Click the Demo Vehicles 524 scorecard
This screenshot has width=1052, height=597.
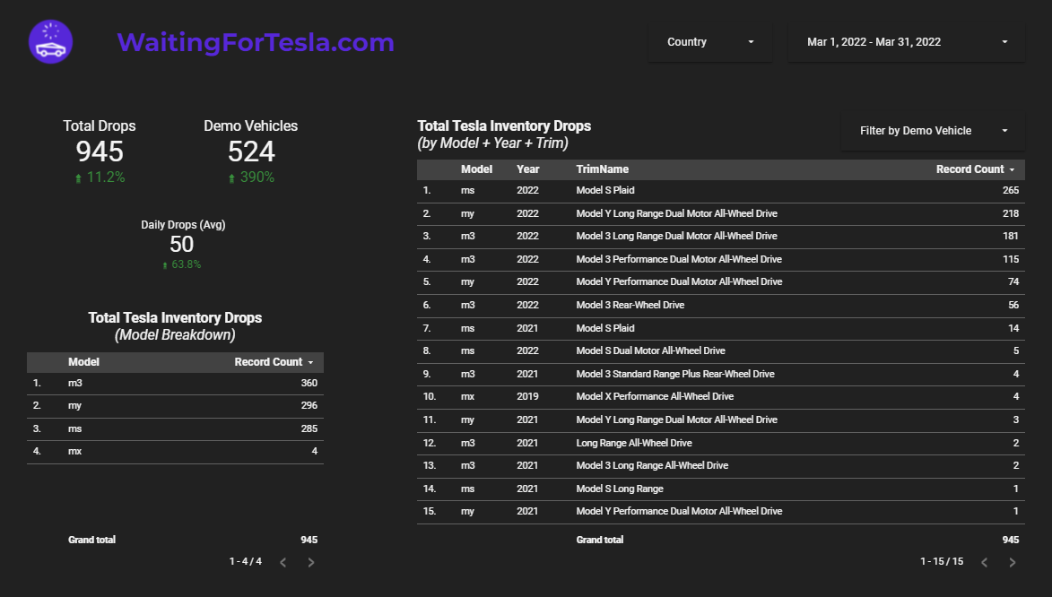[251, 151]
